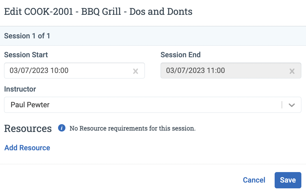Cancel editing the session
Screen dimensions: 306x193
(254, 180)
